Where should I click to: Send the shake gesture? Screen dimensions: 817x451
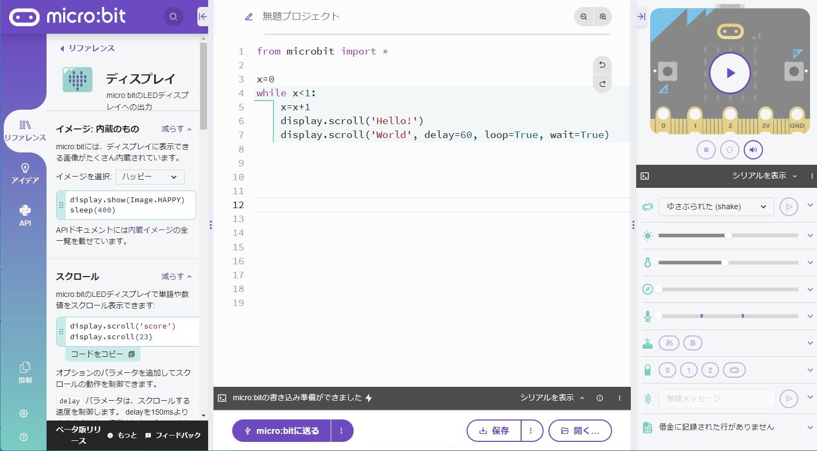(789, 207)
